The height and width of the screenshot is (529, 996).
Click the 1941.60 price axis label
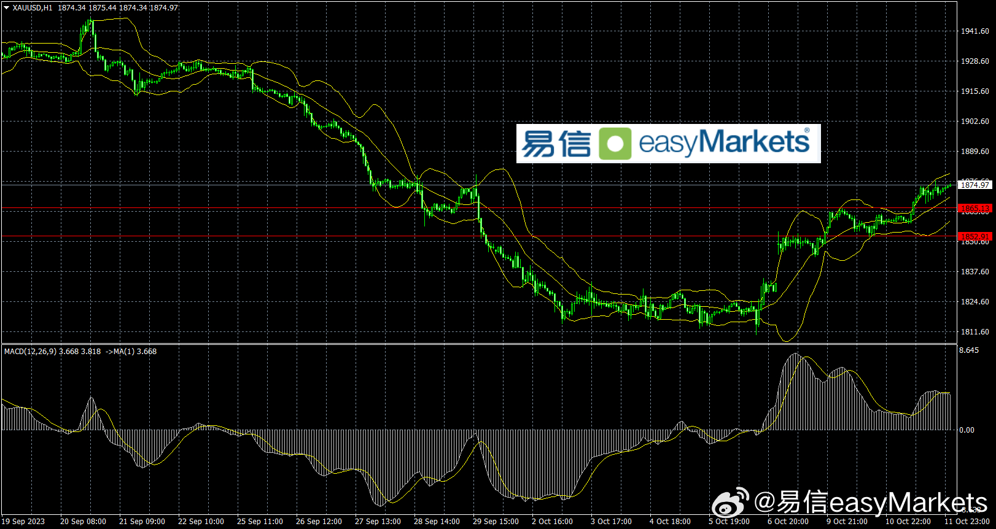pyautogui.click(x=975, y=31)
